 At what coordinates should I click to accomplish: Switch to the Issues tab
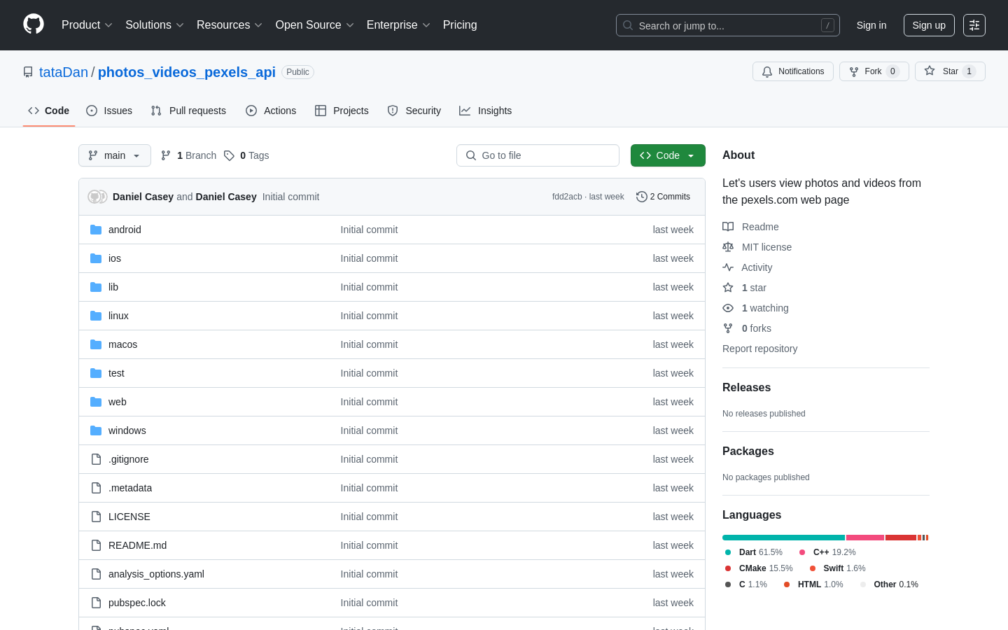coord(109,111)
